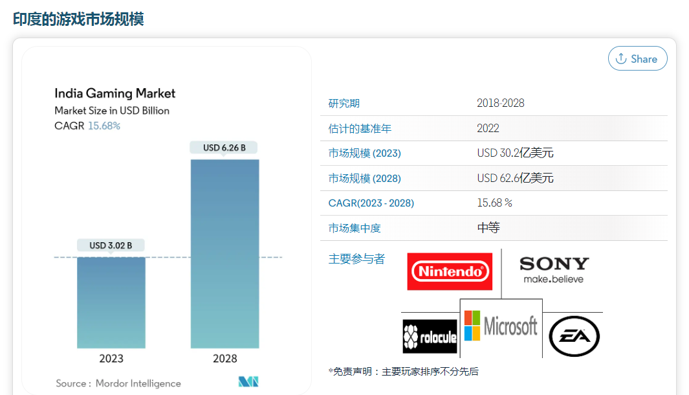The height and width of the screenshot is (395, 689).
Task: Click the heading '印度的游戏市场规模'
Action: (78, 19)
